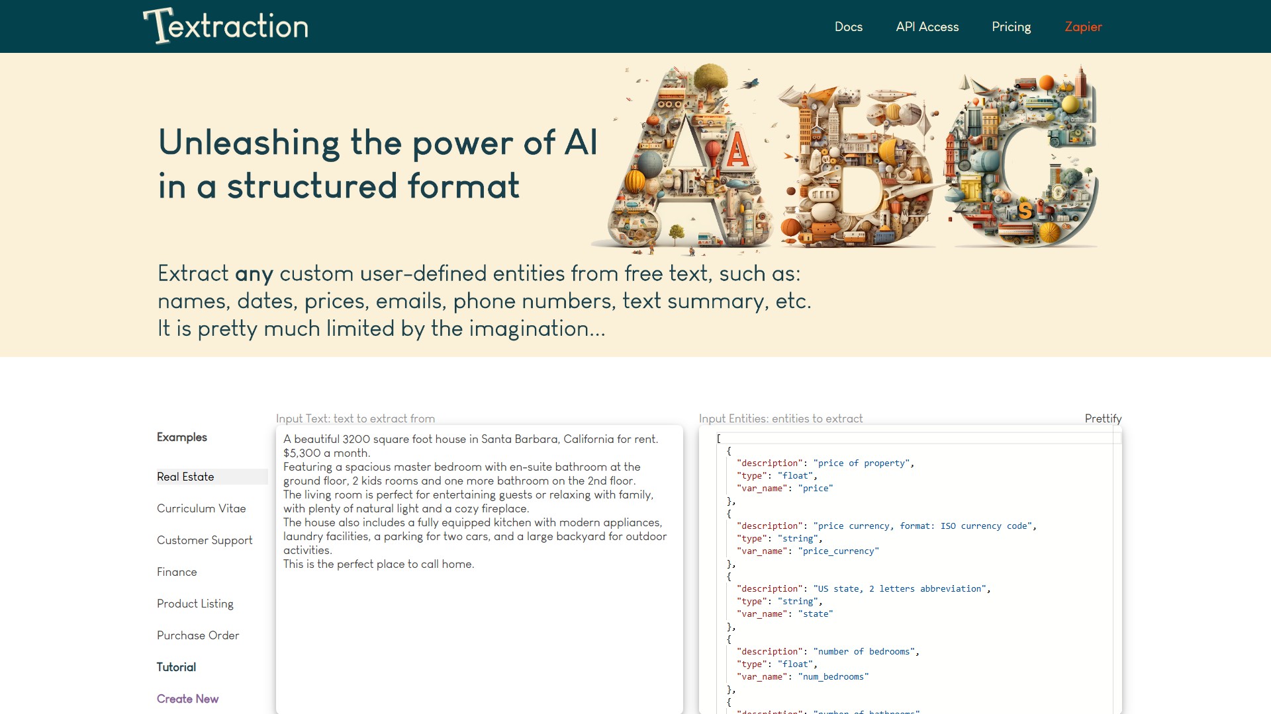Click Create New to start a custom extraction
Image resolution: width=1271 pixels, height=714 pixels.
click(187, 699)
